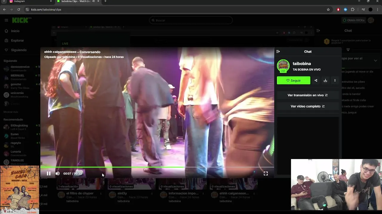Click clip title 'ehhh caiganseeeeee'
382x214 pixels.
(x=61, y=52)
